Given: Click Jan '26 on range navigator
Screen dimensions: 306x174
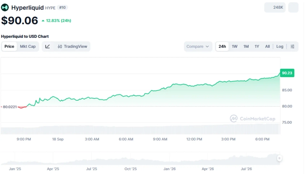Looking at the screenshot, I should click(169, 169).
